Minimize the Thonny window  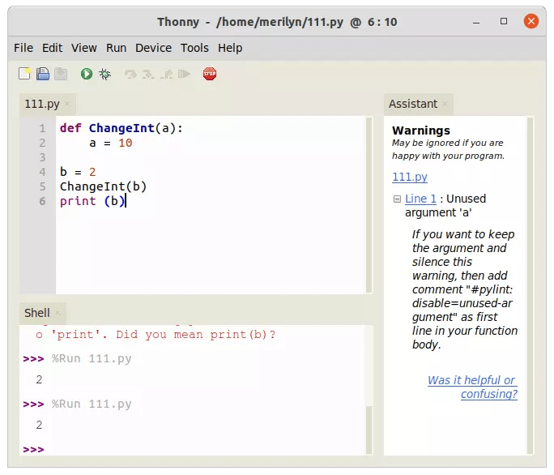476,22
